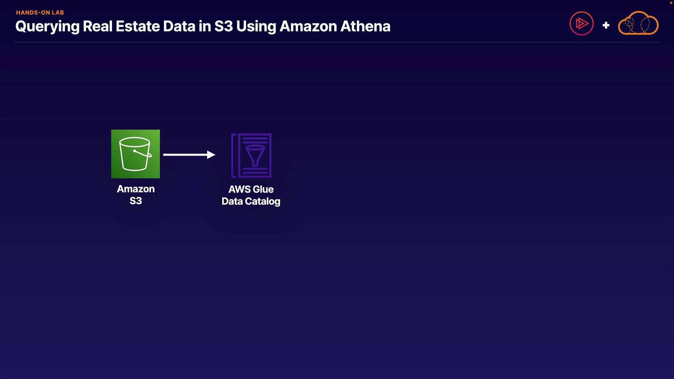Screen dimensions: 674x379
Task: Click "S3" in the slide title
Action: [224, 26]
